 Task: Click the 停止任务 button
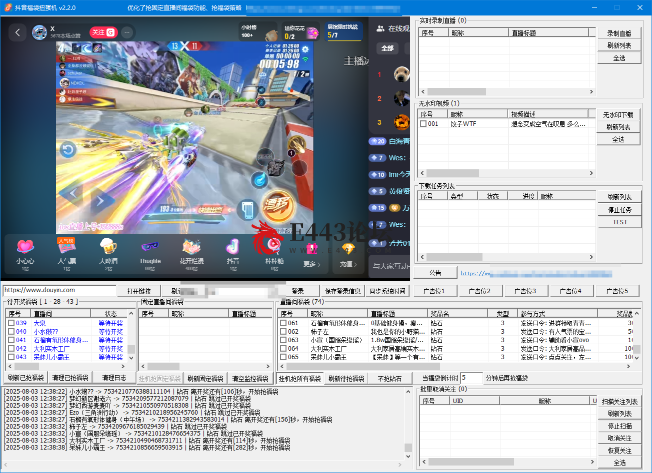[620, 210]
